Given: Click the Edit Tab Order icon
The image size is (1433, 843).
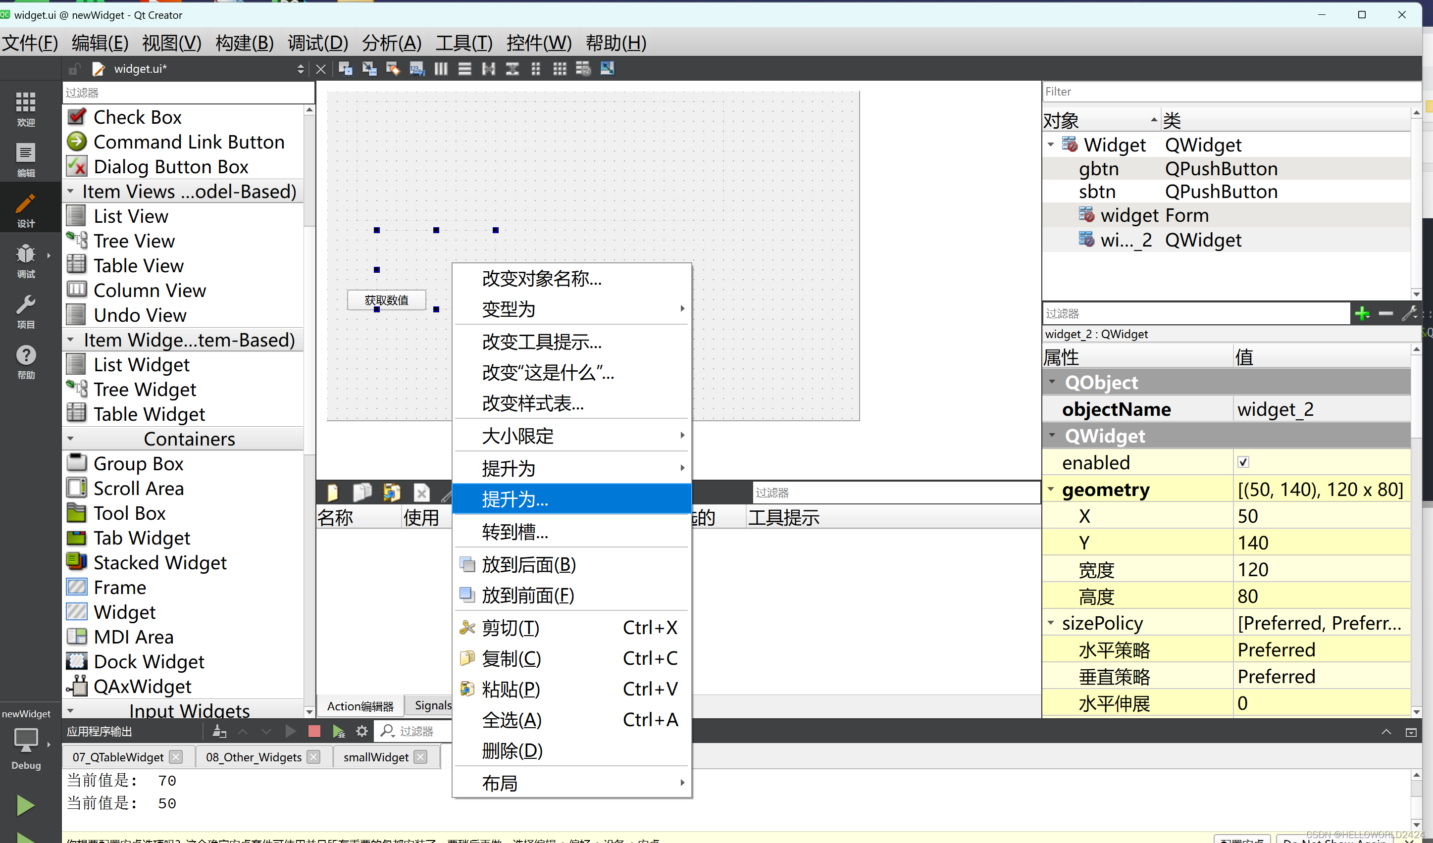Looking at the screenshot, I should coord(417,69).
